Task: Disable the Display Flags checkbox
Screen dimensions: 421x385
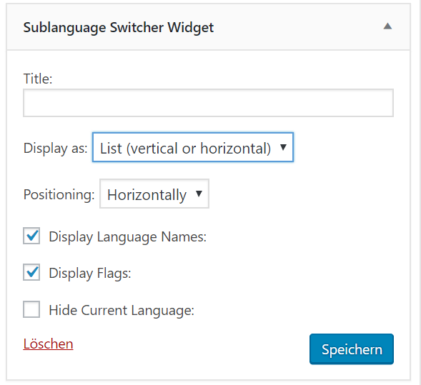Action: (31, 272)
